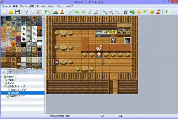This screenshot has width=178, height=119.
Task: Select the Ellipse drawing tool
Action: pyautogui.click(x=84, y=12)
